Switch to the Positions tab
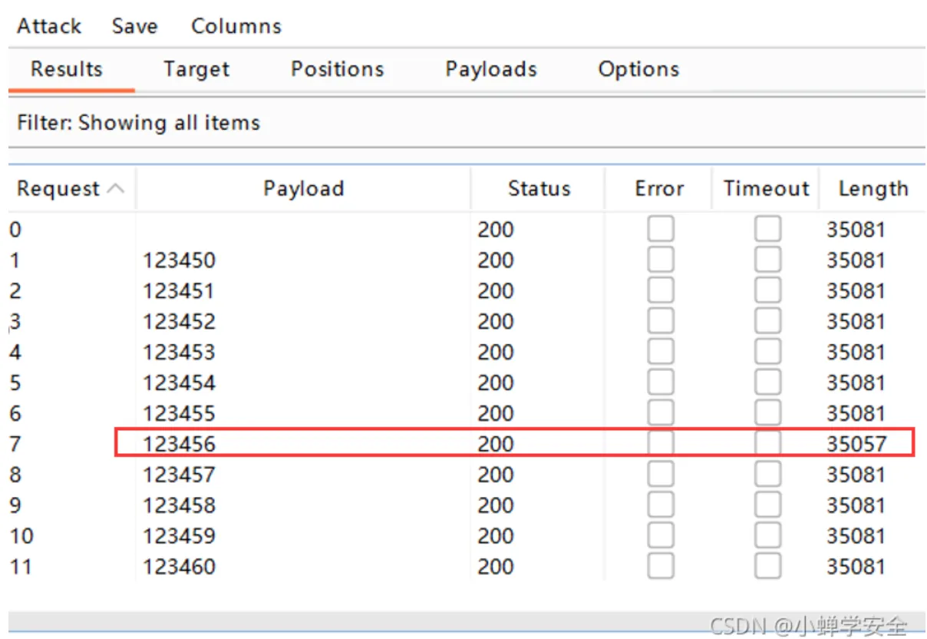Image resolution: width=927 pixels, height=639 pixels. (x=337, y=69)
